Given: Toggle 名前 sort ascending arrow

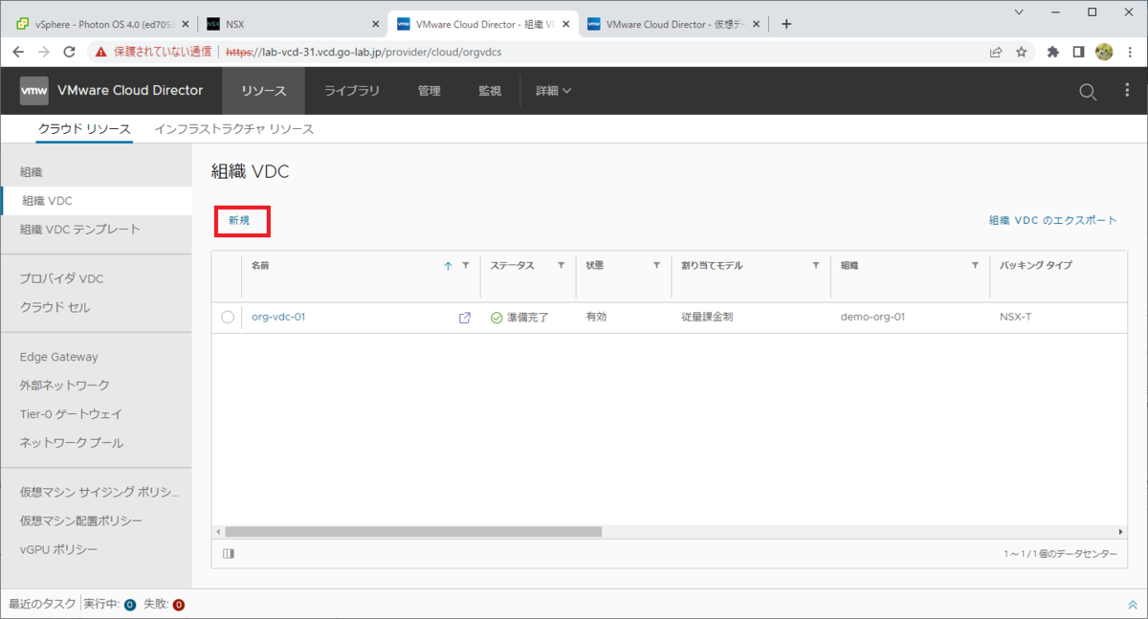Looking at the screenshot, I should pyautogui.click(x=448, y=266).
